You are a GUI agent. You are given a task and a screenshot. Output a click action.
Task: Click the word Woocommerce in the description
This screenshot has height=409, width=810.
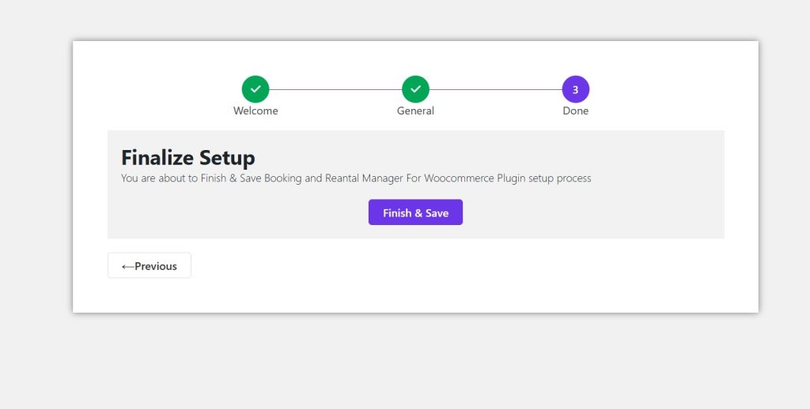[459, 178]
